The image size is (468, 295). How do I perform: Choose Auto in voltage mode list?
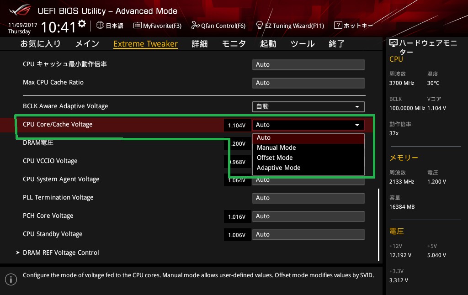point(308,138)
